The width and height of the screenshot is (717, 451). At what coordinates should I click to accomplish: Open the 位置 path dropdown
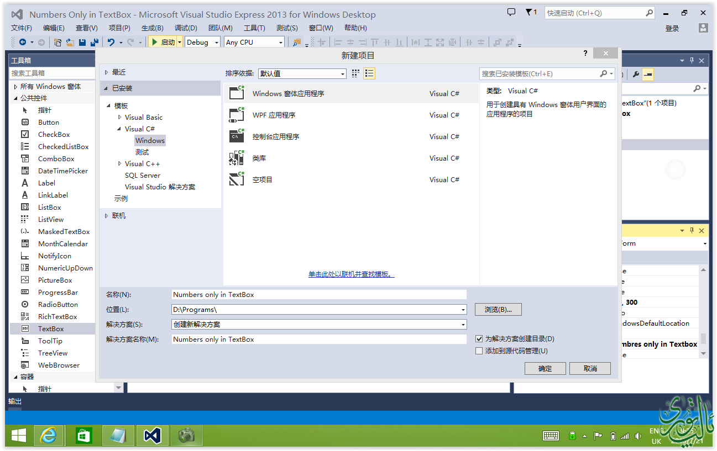(463, 310)
